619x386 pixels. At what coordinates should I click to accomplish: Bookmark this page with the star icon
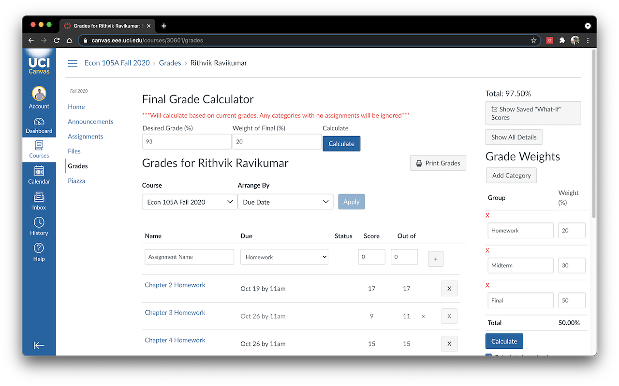click(533, 41)
